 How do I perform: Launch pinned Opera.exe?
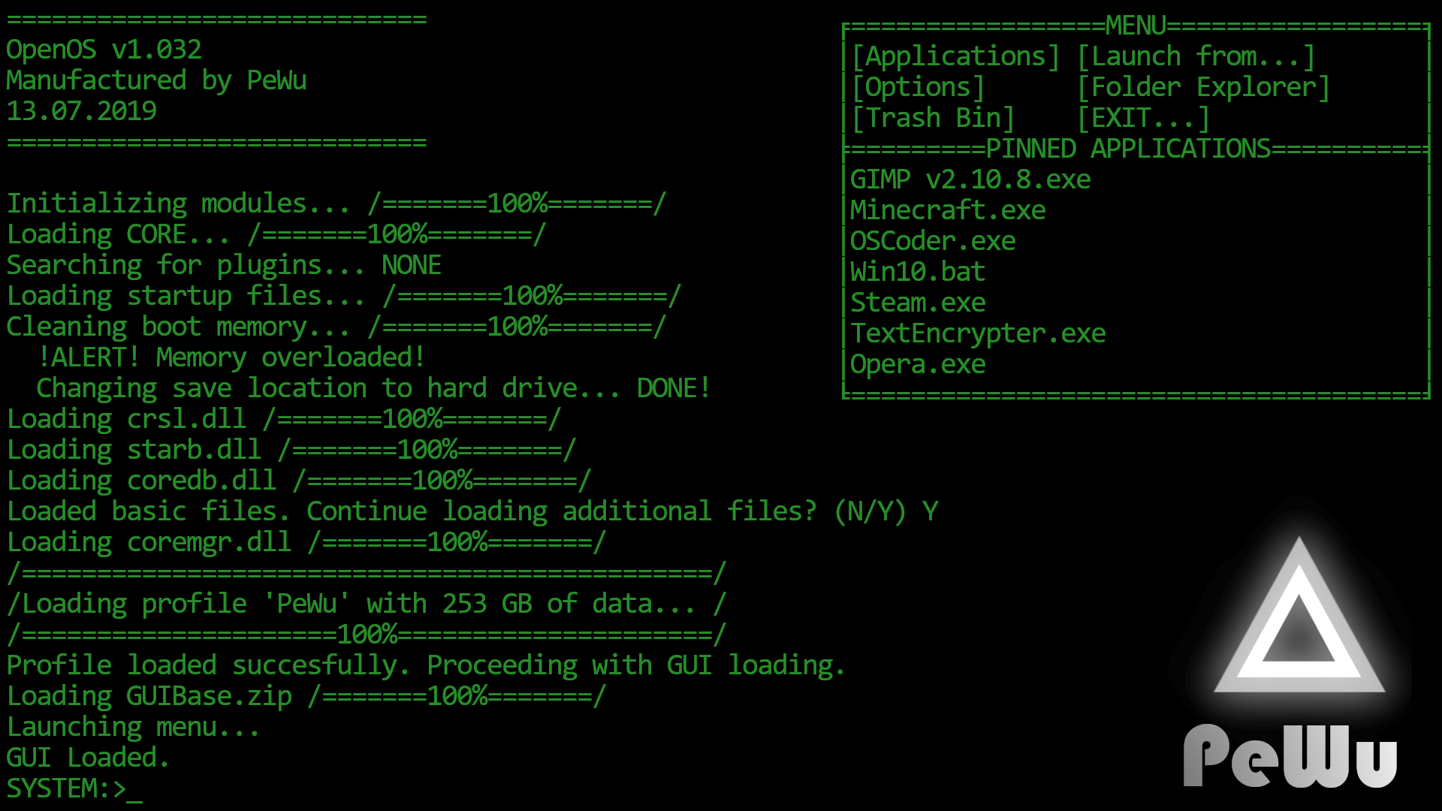point(918,364)
